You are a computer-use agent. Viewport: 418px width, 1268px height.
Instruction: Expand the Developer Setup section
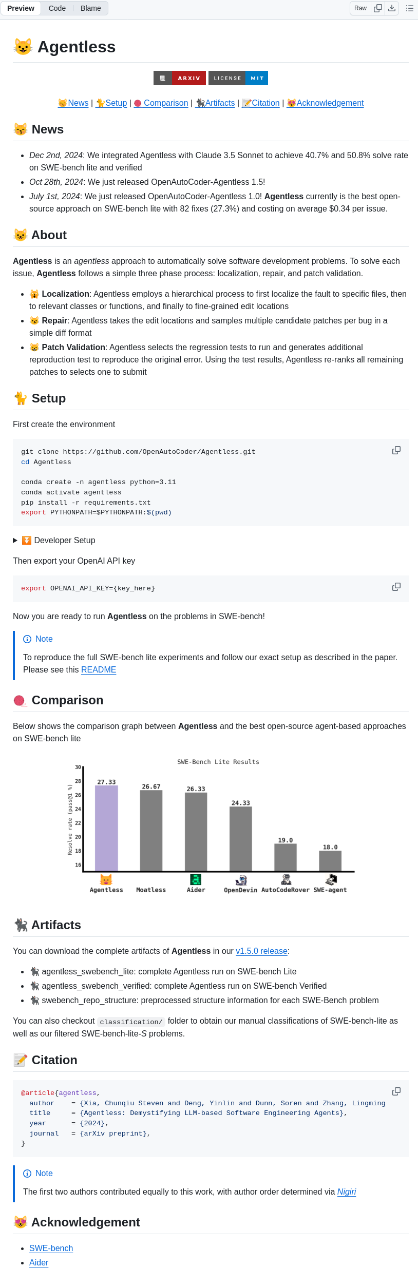(15, 540)
